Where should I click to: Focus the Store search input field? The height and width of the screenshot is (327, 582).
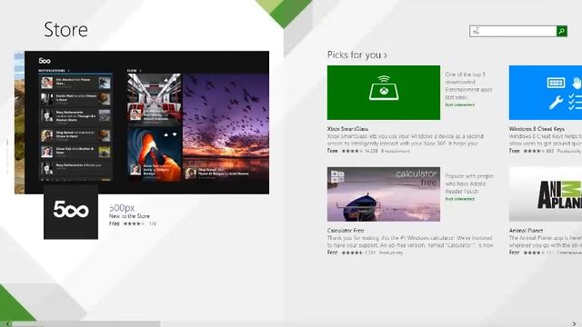pos(513,31)
